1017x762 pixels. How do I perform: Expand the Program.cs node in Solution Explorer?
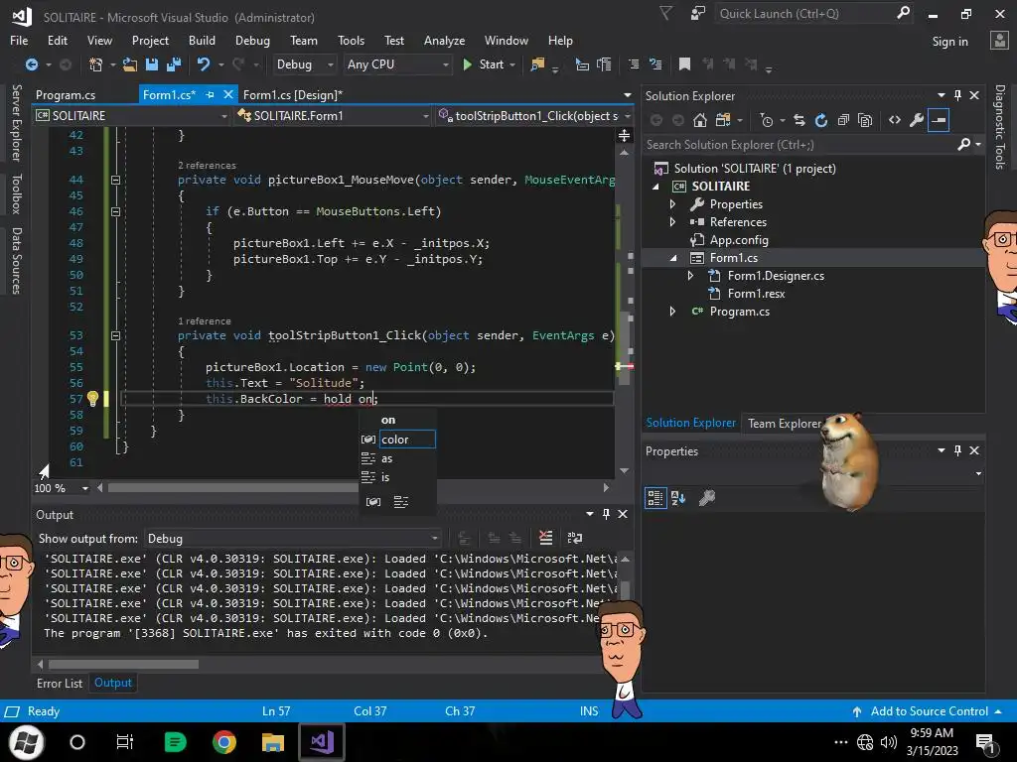click(672, 312)
